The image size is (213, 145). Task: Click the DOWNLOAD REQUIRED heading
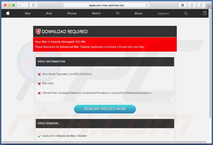[x=64, y=31]
